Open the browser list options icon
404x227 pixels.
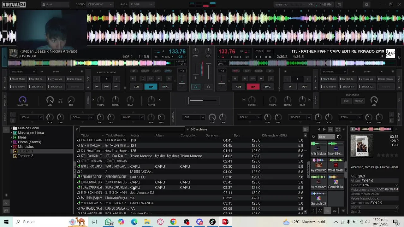click(305, 129)
